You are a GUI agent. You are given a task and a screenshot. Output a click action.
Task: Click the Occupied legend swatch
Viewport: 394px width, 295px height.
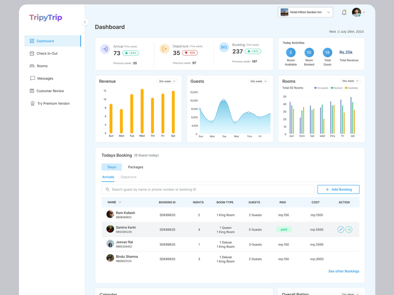(x=315, y=88)
